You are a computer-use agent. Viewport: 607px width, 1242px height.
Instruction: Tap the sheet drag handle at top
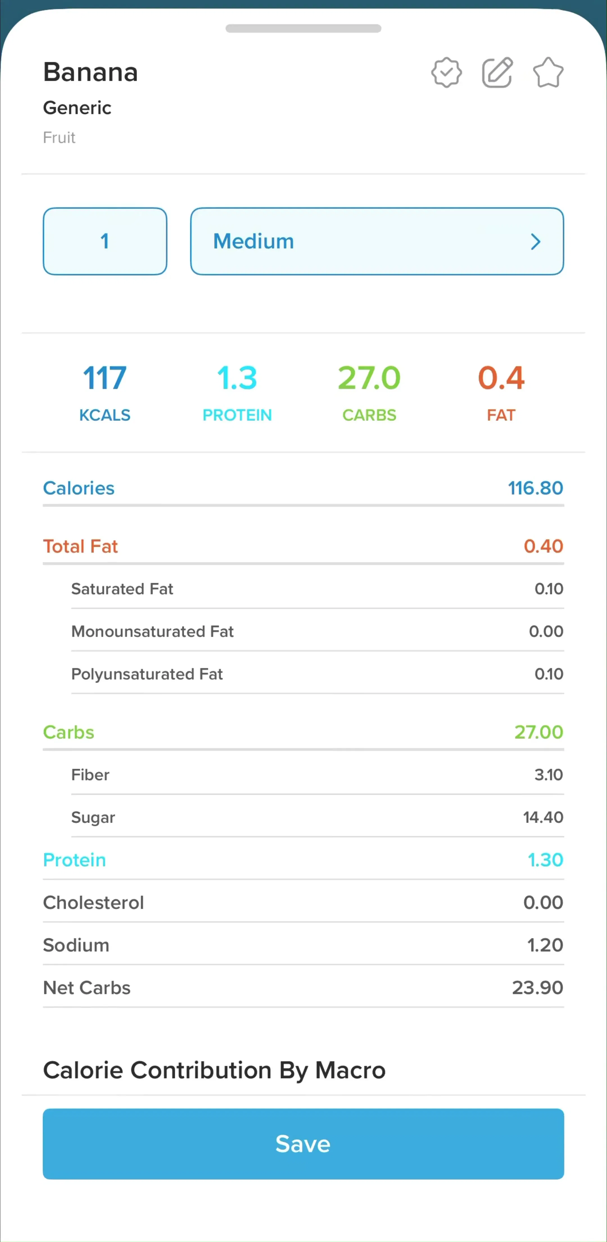tap(303, 28)
